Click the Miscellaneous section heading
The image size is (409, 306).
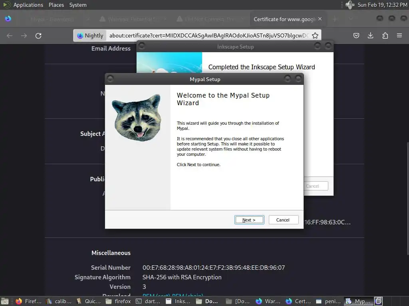click(x=111, y=253)
